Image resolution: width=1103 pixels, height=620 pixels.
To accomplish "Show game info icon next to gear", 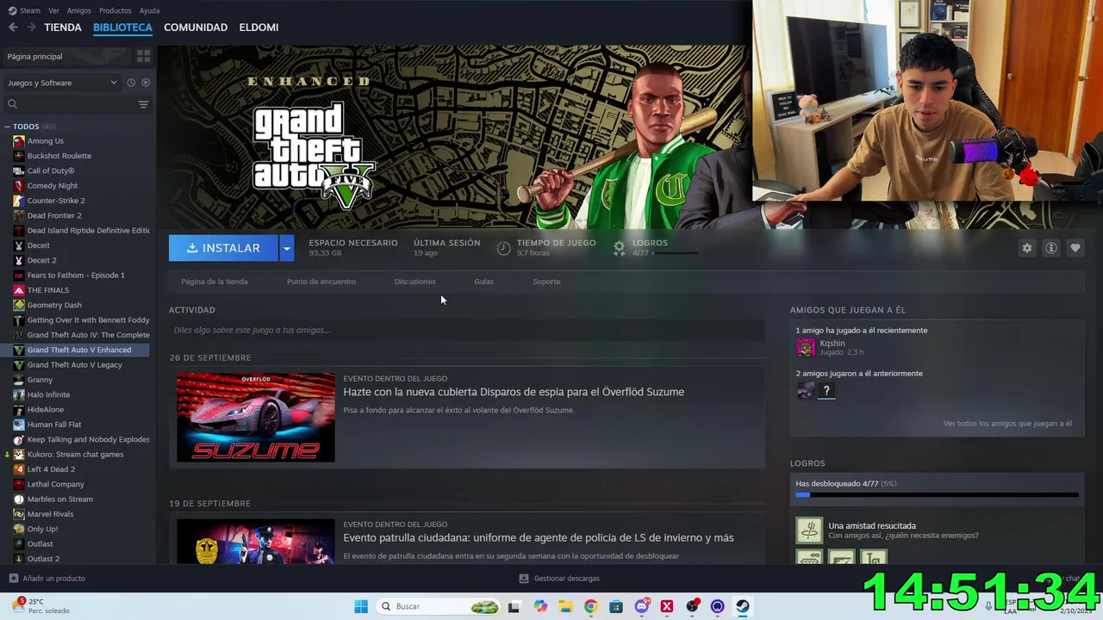I will point(1050,248).
